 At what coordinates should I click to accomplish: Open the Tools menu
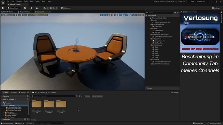click(26, 1)
